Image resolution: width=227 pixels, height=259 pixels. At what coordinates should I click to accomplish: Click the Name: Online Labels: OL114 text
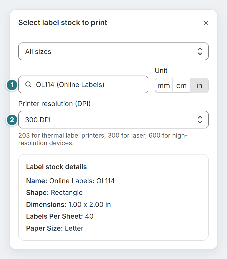(71, 181)
